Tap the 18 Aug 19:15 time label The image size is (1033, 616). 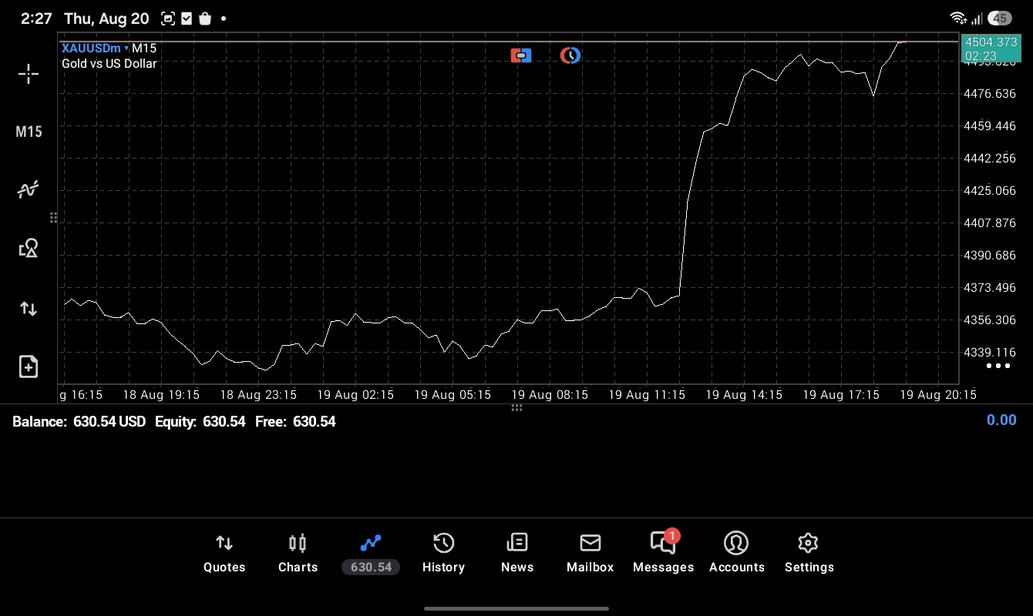(161, 395)
